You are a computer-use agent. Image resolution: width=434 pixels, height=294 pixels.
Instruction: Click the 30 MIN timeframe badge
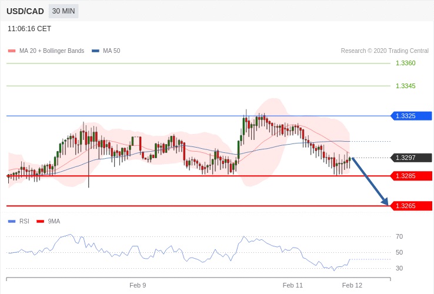click(x=64, y=11)
